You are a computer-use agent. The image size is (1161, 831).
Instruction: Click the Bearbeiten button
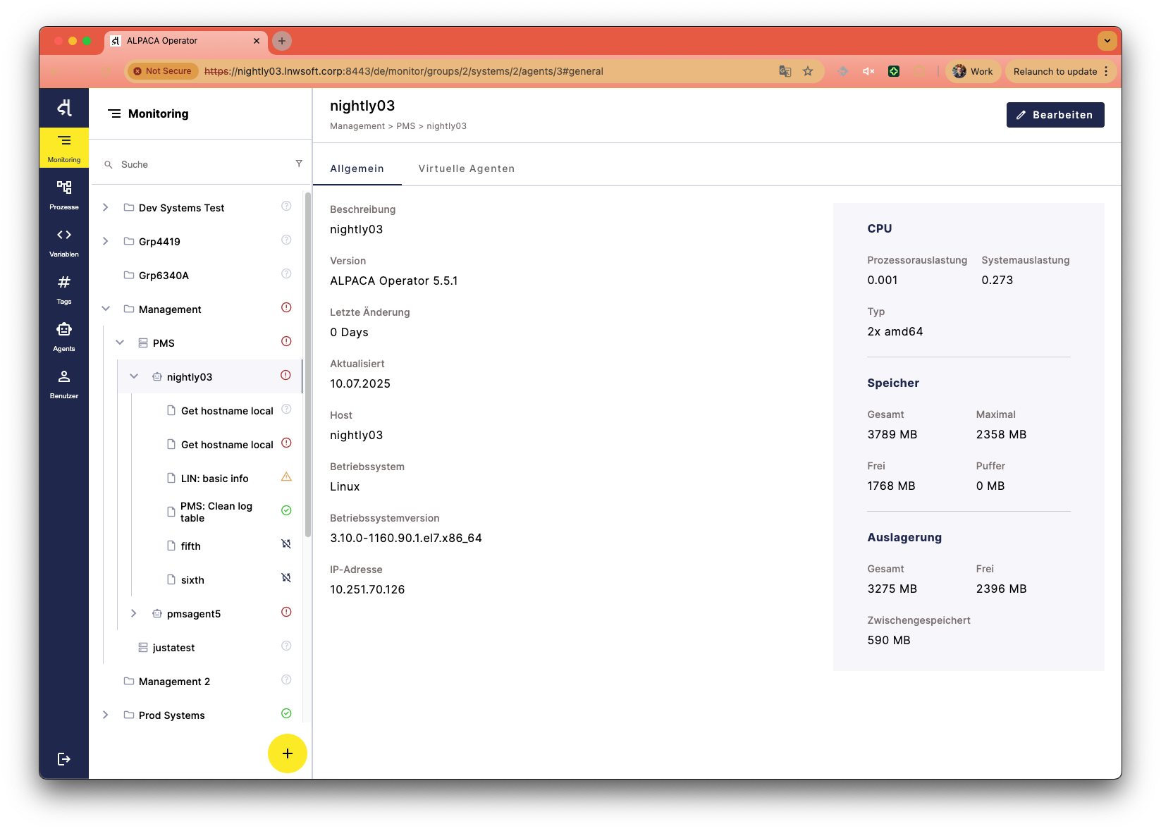1055,115
